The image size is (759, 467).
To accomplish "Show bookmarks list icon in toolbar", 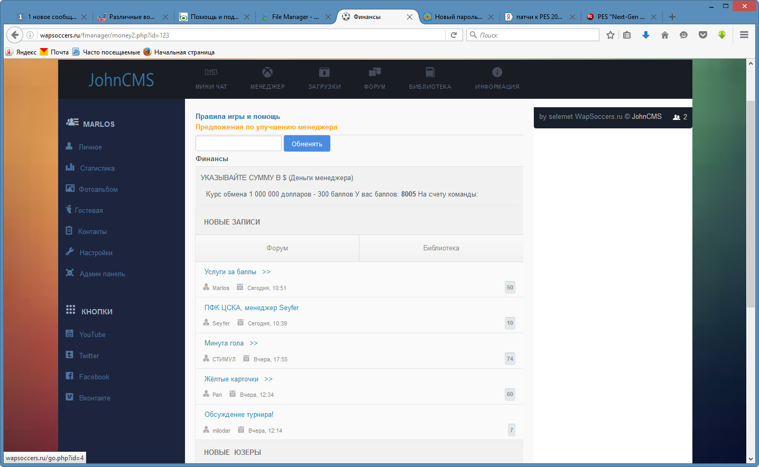I will click(x=627, y=35).
